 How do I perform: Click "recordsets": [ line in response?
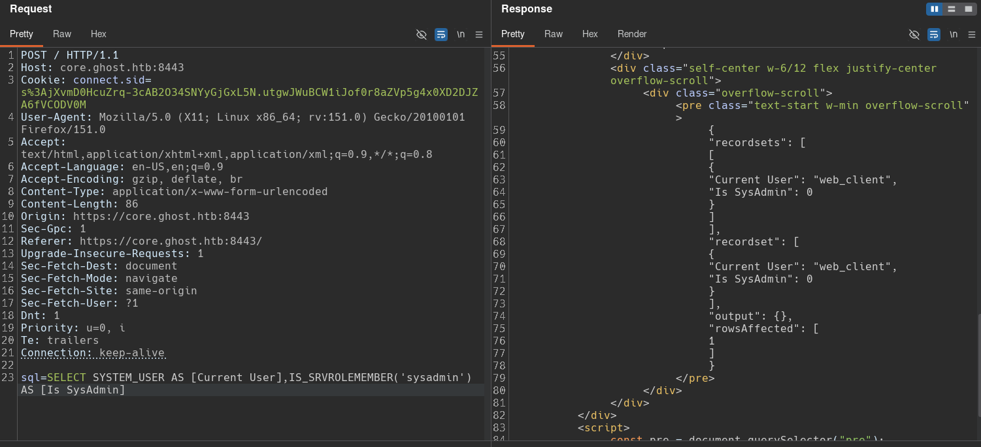coord(758,142)
